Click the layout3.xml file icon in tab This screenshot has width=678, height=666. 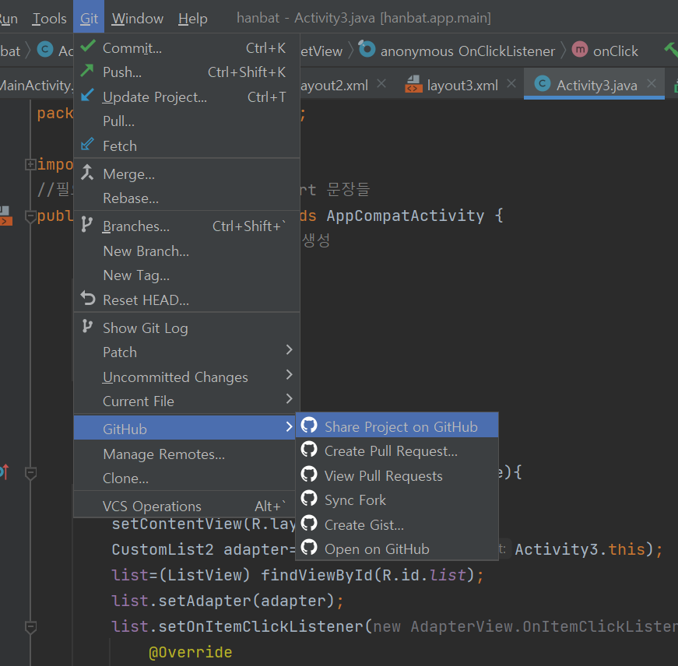(413, 84)
